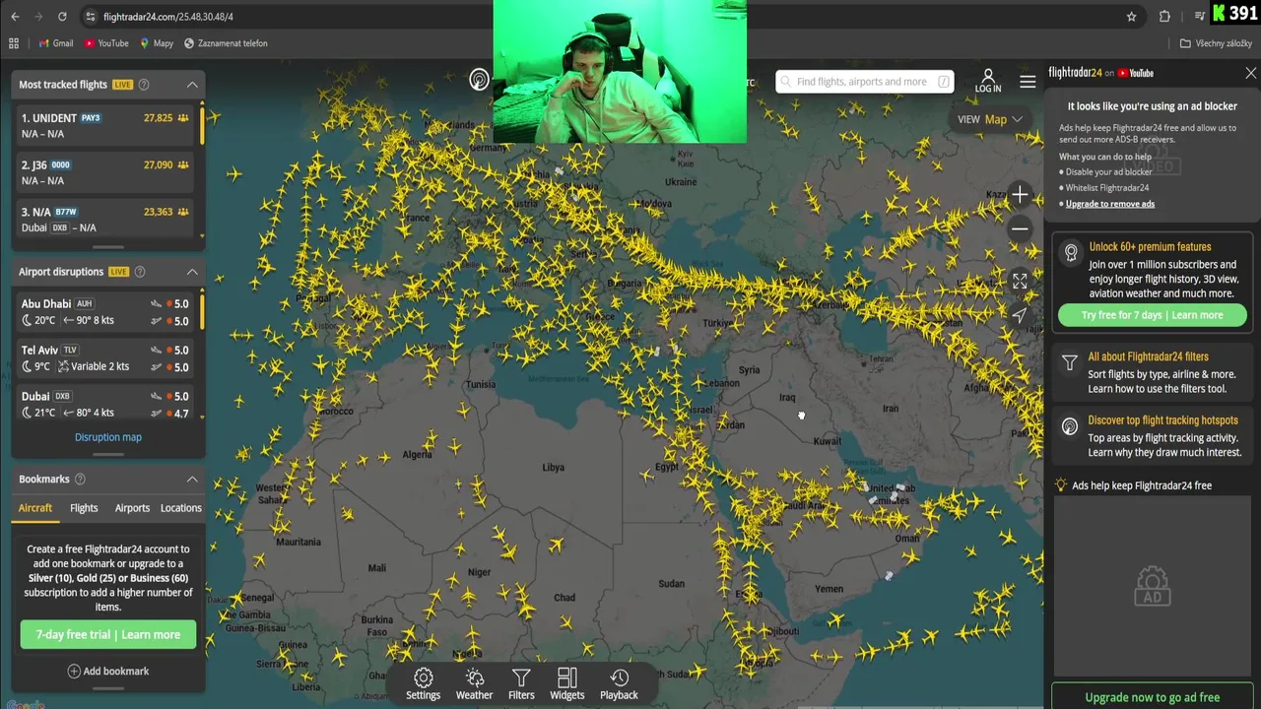Image resolution: width=1261 pixels, height=709 pixels.
Task: Open All about Flightradar24 filters card
Action: click(x=1152, y=372)
